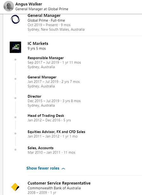Viewport: 142px width, 195px height.
Task: Click the Commonwealth Bank of Australia company name
Action: 54,188
